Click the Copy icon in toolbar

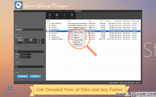tap(57, 15)
